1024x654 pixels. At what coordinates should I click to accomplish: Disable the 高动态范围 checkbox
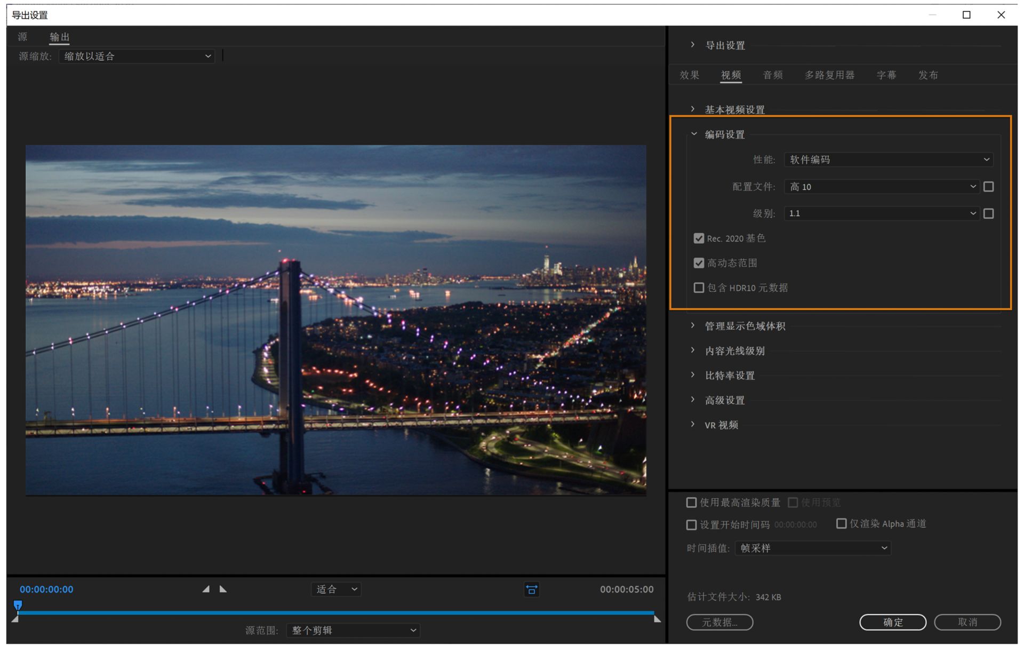699,263
